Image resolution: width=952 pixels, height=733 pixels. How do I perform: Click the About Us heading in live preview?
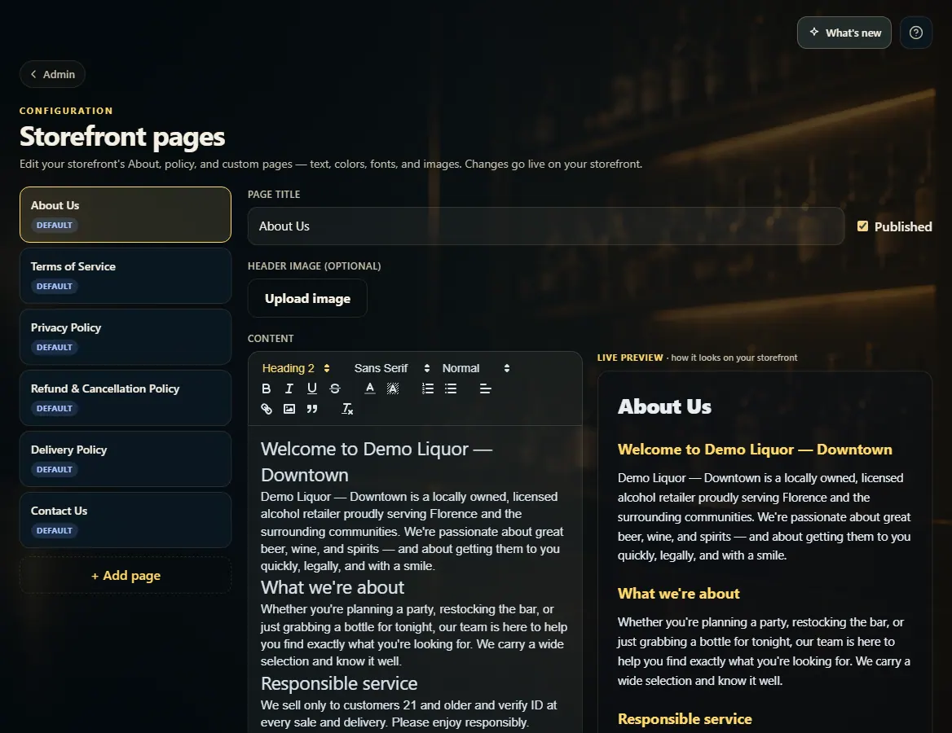(x=664, y=406)
